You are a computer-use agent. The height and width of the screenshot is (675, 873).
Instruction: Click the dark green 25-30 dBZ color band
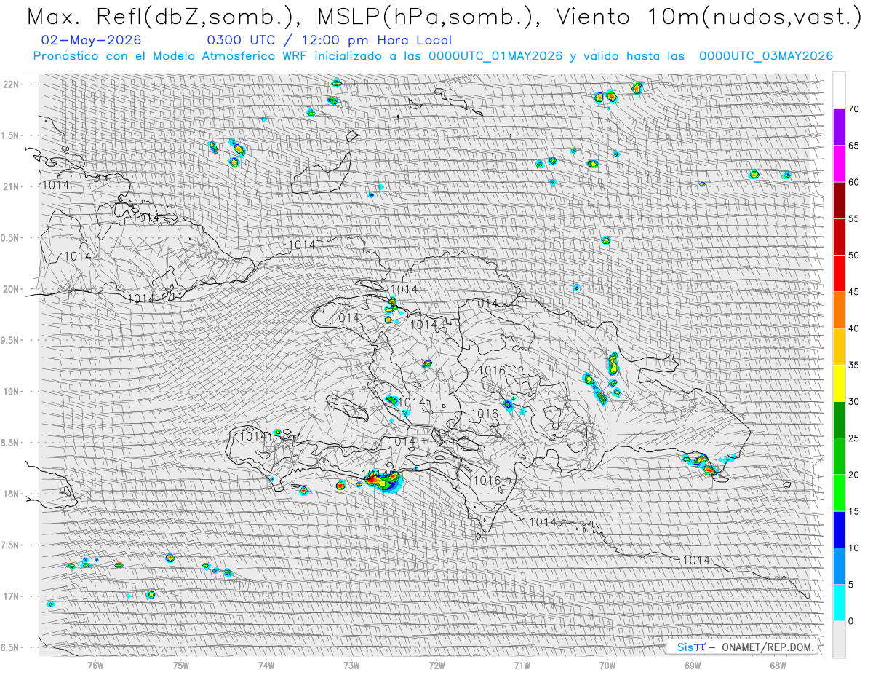pyautogui.click(x=839, y=420)
